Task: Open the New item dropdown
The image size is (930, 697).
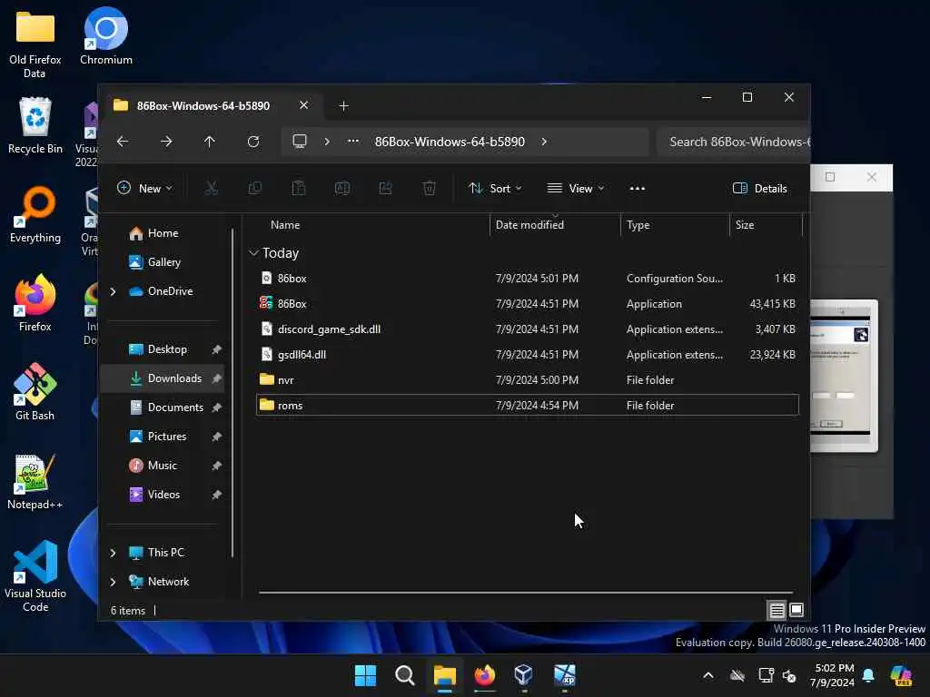Action: 145,189
